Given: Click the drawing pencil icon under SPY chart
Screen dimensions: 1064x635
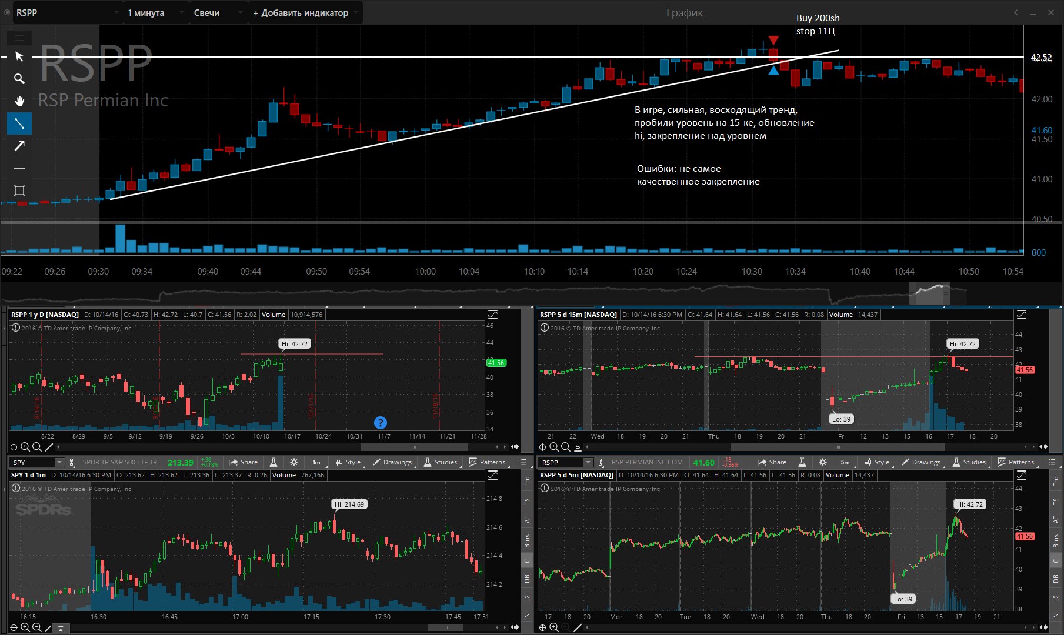Looking at the screenshot, I should pyautogui.click(x=49, y=627).
